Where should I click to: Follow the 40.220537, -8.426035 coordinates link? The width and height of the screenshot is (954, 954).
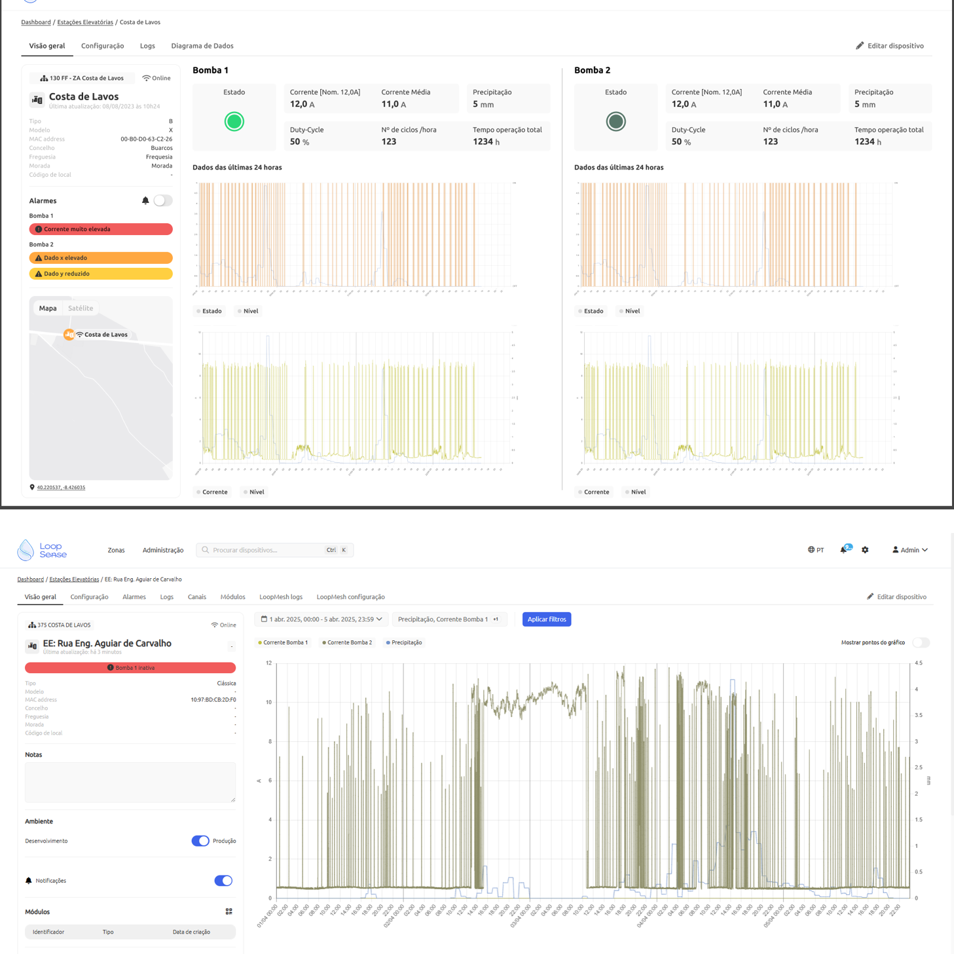[61, 487]
